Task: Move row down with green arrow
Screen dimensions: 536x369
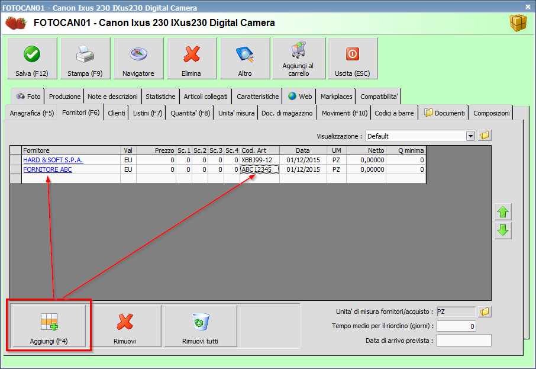Action: click(x=503, y=230)
